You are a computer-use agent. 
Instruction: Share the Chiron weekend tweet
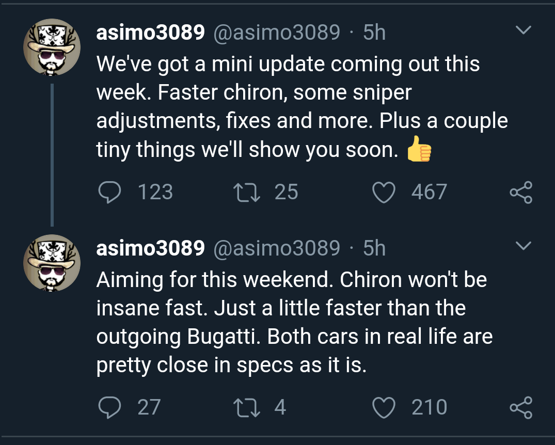click(520, 407)
